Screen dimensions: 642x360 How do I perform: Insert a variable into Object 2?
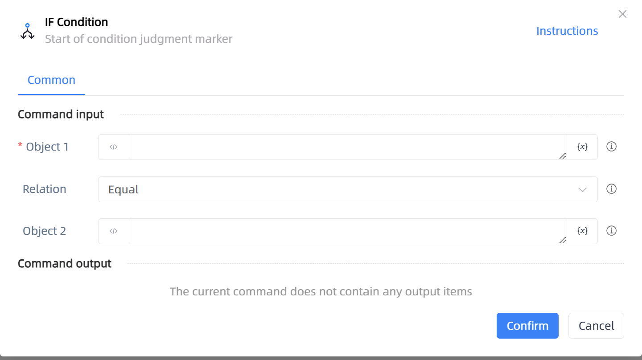point(582,231)
